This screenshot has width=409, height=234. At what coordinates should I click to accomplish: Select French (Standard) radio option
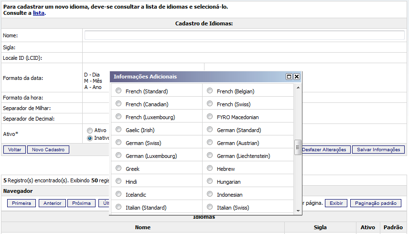(119, 91)
